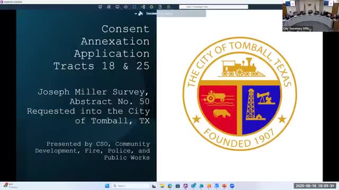The image size is (339, 190).
Task: Open Task View from the taskbar
Action: click(x=154, y=186)
